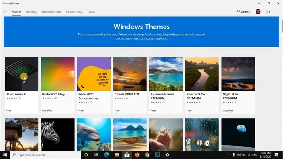
Task: Open the volume speaker tray icon
Action: point(239,155)
